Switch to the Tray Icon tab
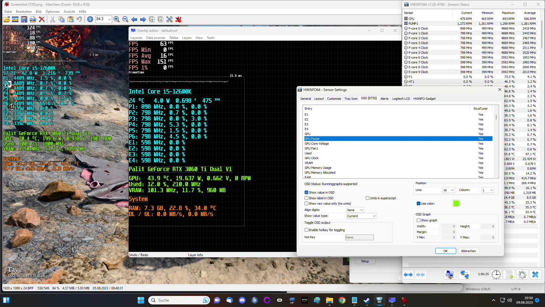Screen dimensions: 545x307 pos(351,99)
